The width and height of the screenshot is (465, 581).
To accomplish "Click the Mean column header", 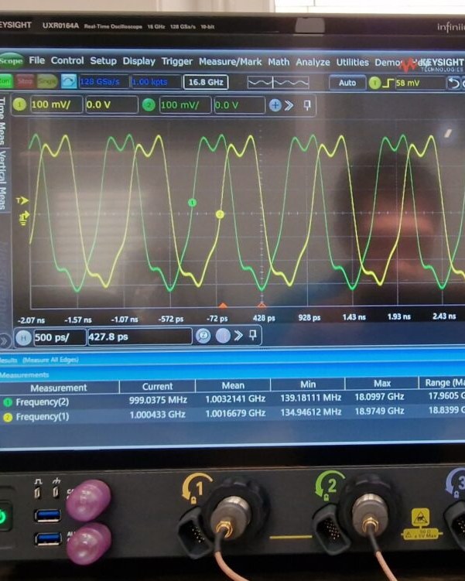I will pos(233,385).
